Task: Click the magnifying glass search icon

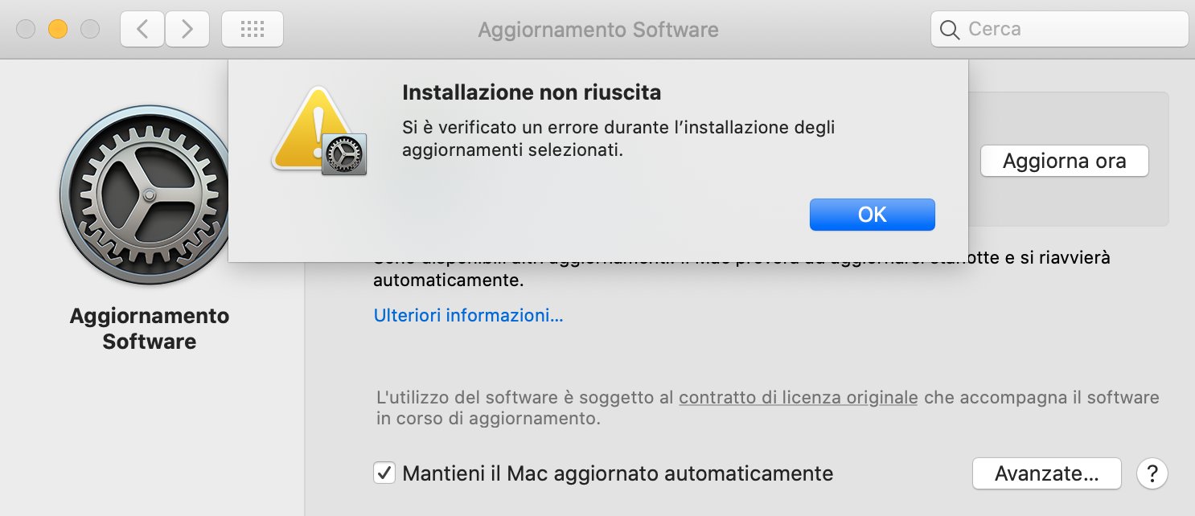Action: [949, 30]
